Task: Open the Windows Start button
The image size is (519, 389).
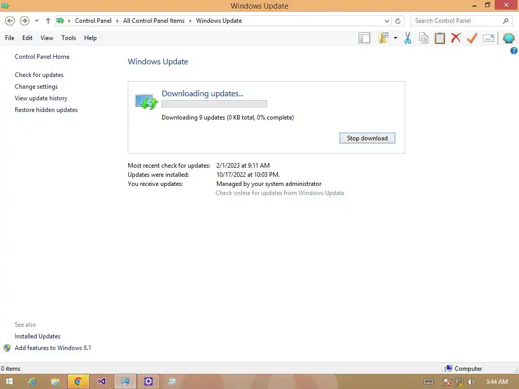Action: pos(9,381)
